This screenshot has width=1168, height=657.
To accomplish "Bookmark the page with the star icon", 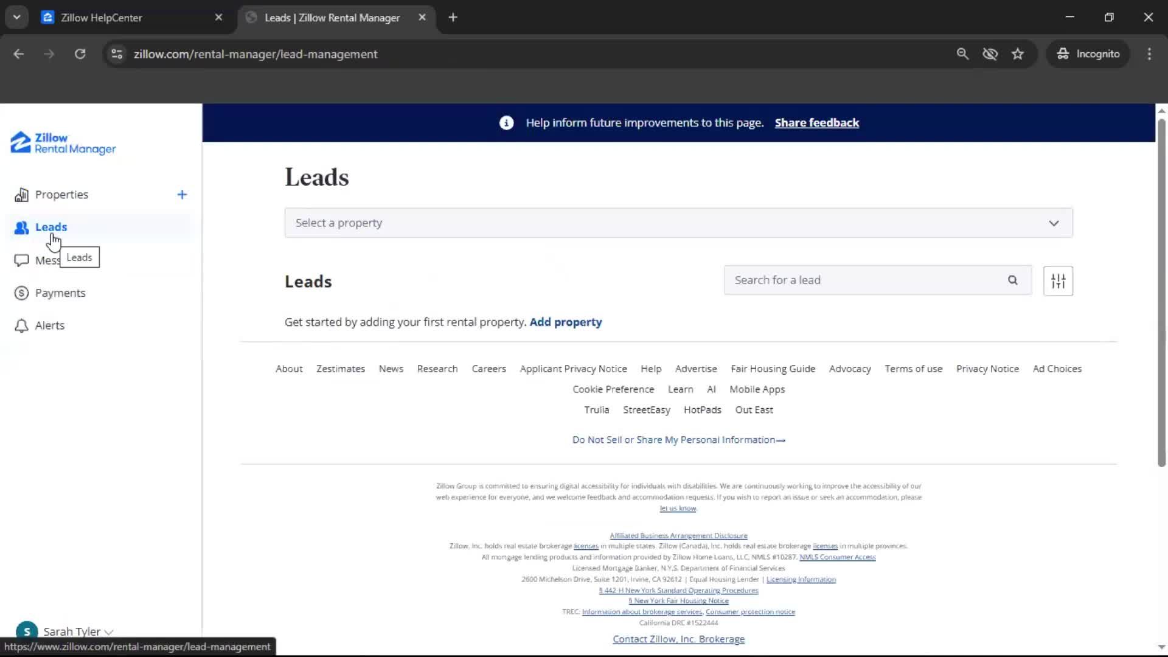I will pos(1018,54).
